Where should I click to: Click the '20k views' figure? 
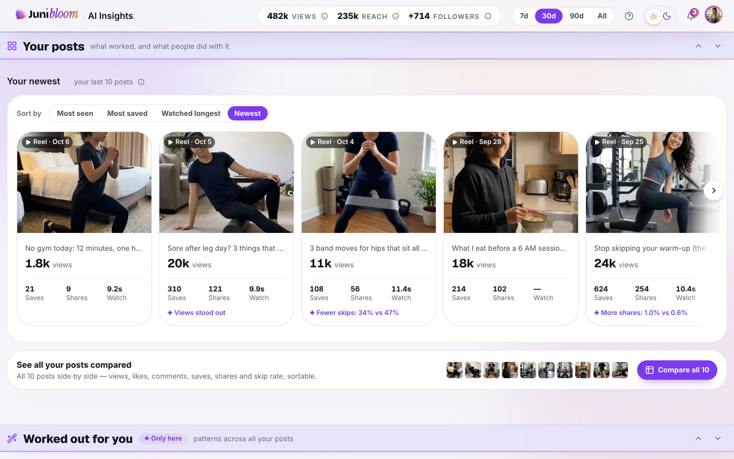(189, 264)
